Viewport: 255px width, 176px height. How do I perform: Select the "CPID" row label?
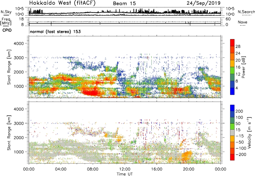tap(7, 30)
